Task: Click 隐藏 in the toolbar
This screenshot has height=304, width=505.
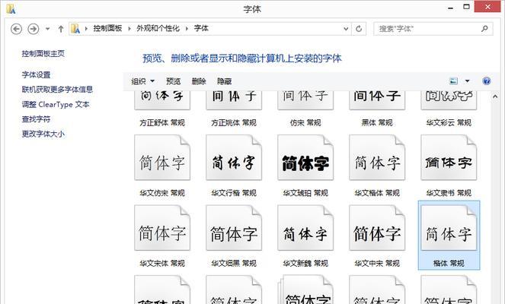Action: [225, 81]
